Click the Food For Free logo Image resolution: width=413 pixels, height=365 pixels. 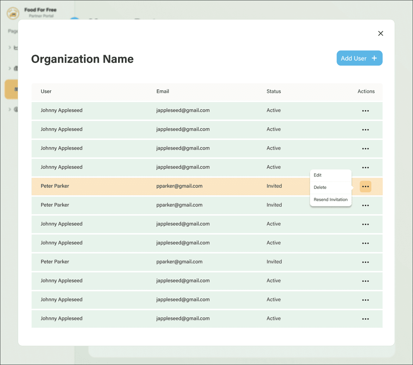(13, 13)
